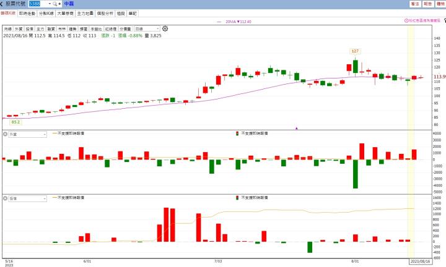Click the stock code field 5388
This screenshot has height=267, width=446.
(x=38, y=4)
